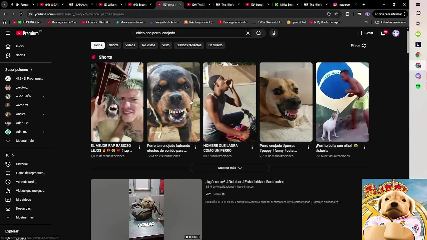Viewport: 427px width, 240px height.
Task: Expand Mostrar más under Descargas
Action: coord(25,217)
